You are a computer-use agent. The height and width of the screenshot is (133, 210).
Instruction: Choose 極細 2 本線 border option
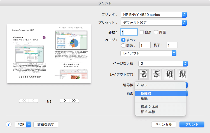[160, 107]
